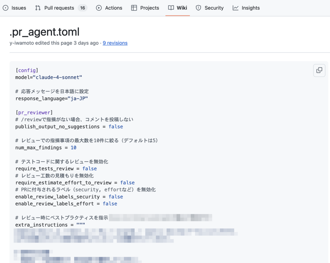Click the publish_output_no_suggestions = false line
The image size is (330, 263).
[69, 126]
